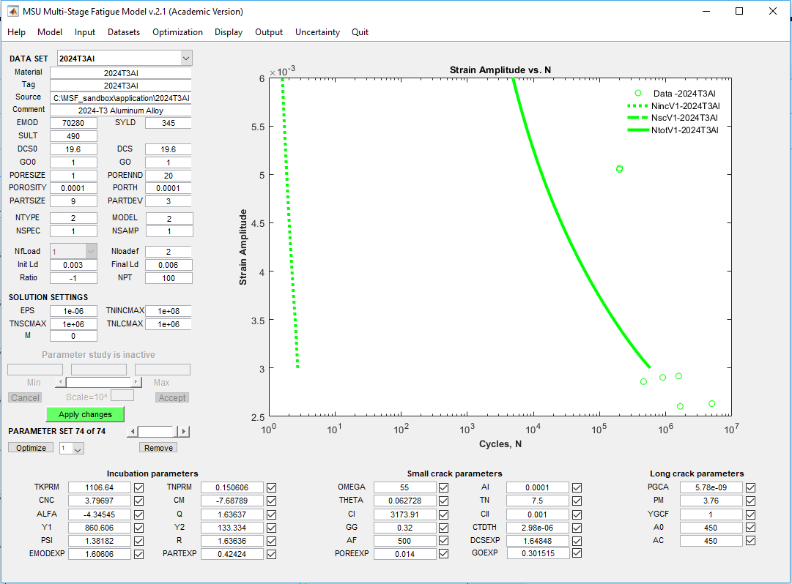Click the PARAMETER SET slider left arrow
The height and width of the screenshot is (584, 792).
coord(132,432)
